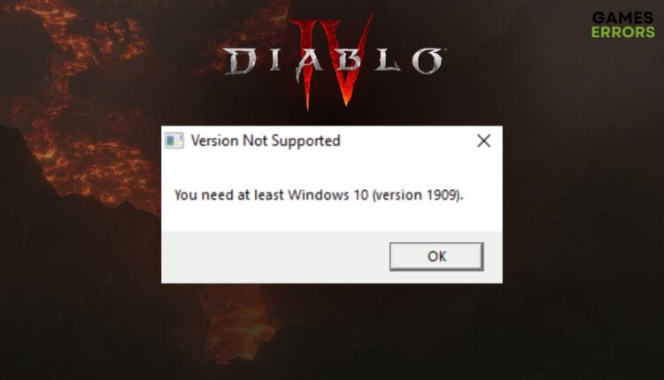
Task: Click the white dialog body below message
Action: (x=332, y=217)
